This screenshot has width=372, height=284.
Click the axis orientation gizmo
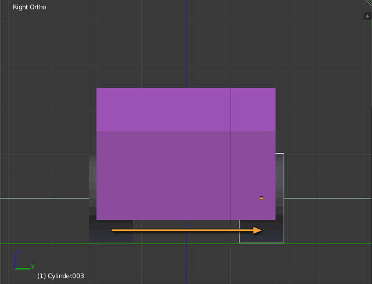(22, 262)
